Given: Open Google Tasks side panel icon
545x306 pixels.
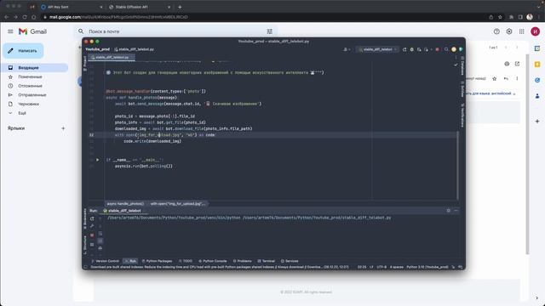Looking at the screenshot, I should tap(537, 80).
